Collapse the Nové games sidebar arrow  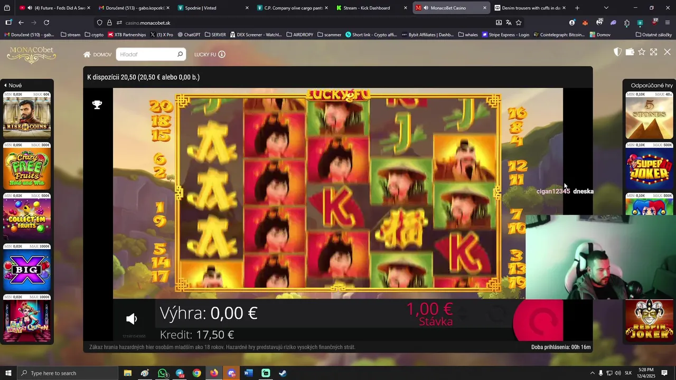pos(5,85)
